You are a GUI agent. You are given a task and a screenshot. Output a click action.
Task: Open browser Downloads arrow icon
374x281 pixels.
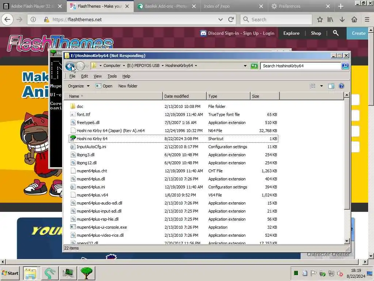[342, 20]
